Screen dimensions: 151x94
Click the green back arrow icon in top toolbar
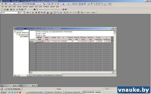[x=2, y=4]
